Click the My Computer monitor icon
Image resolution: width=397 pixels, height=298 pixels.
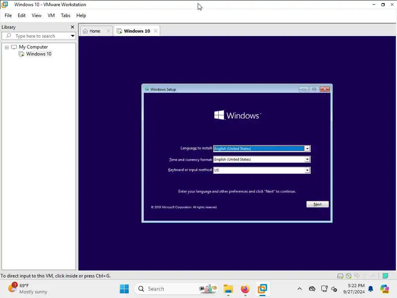tap(14, 47)
